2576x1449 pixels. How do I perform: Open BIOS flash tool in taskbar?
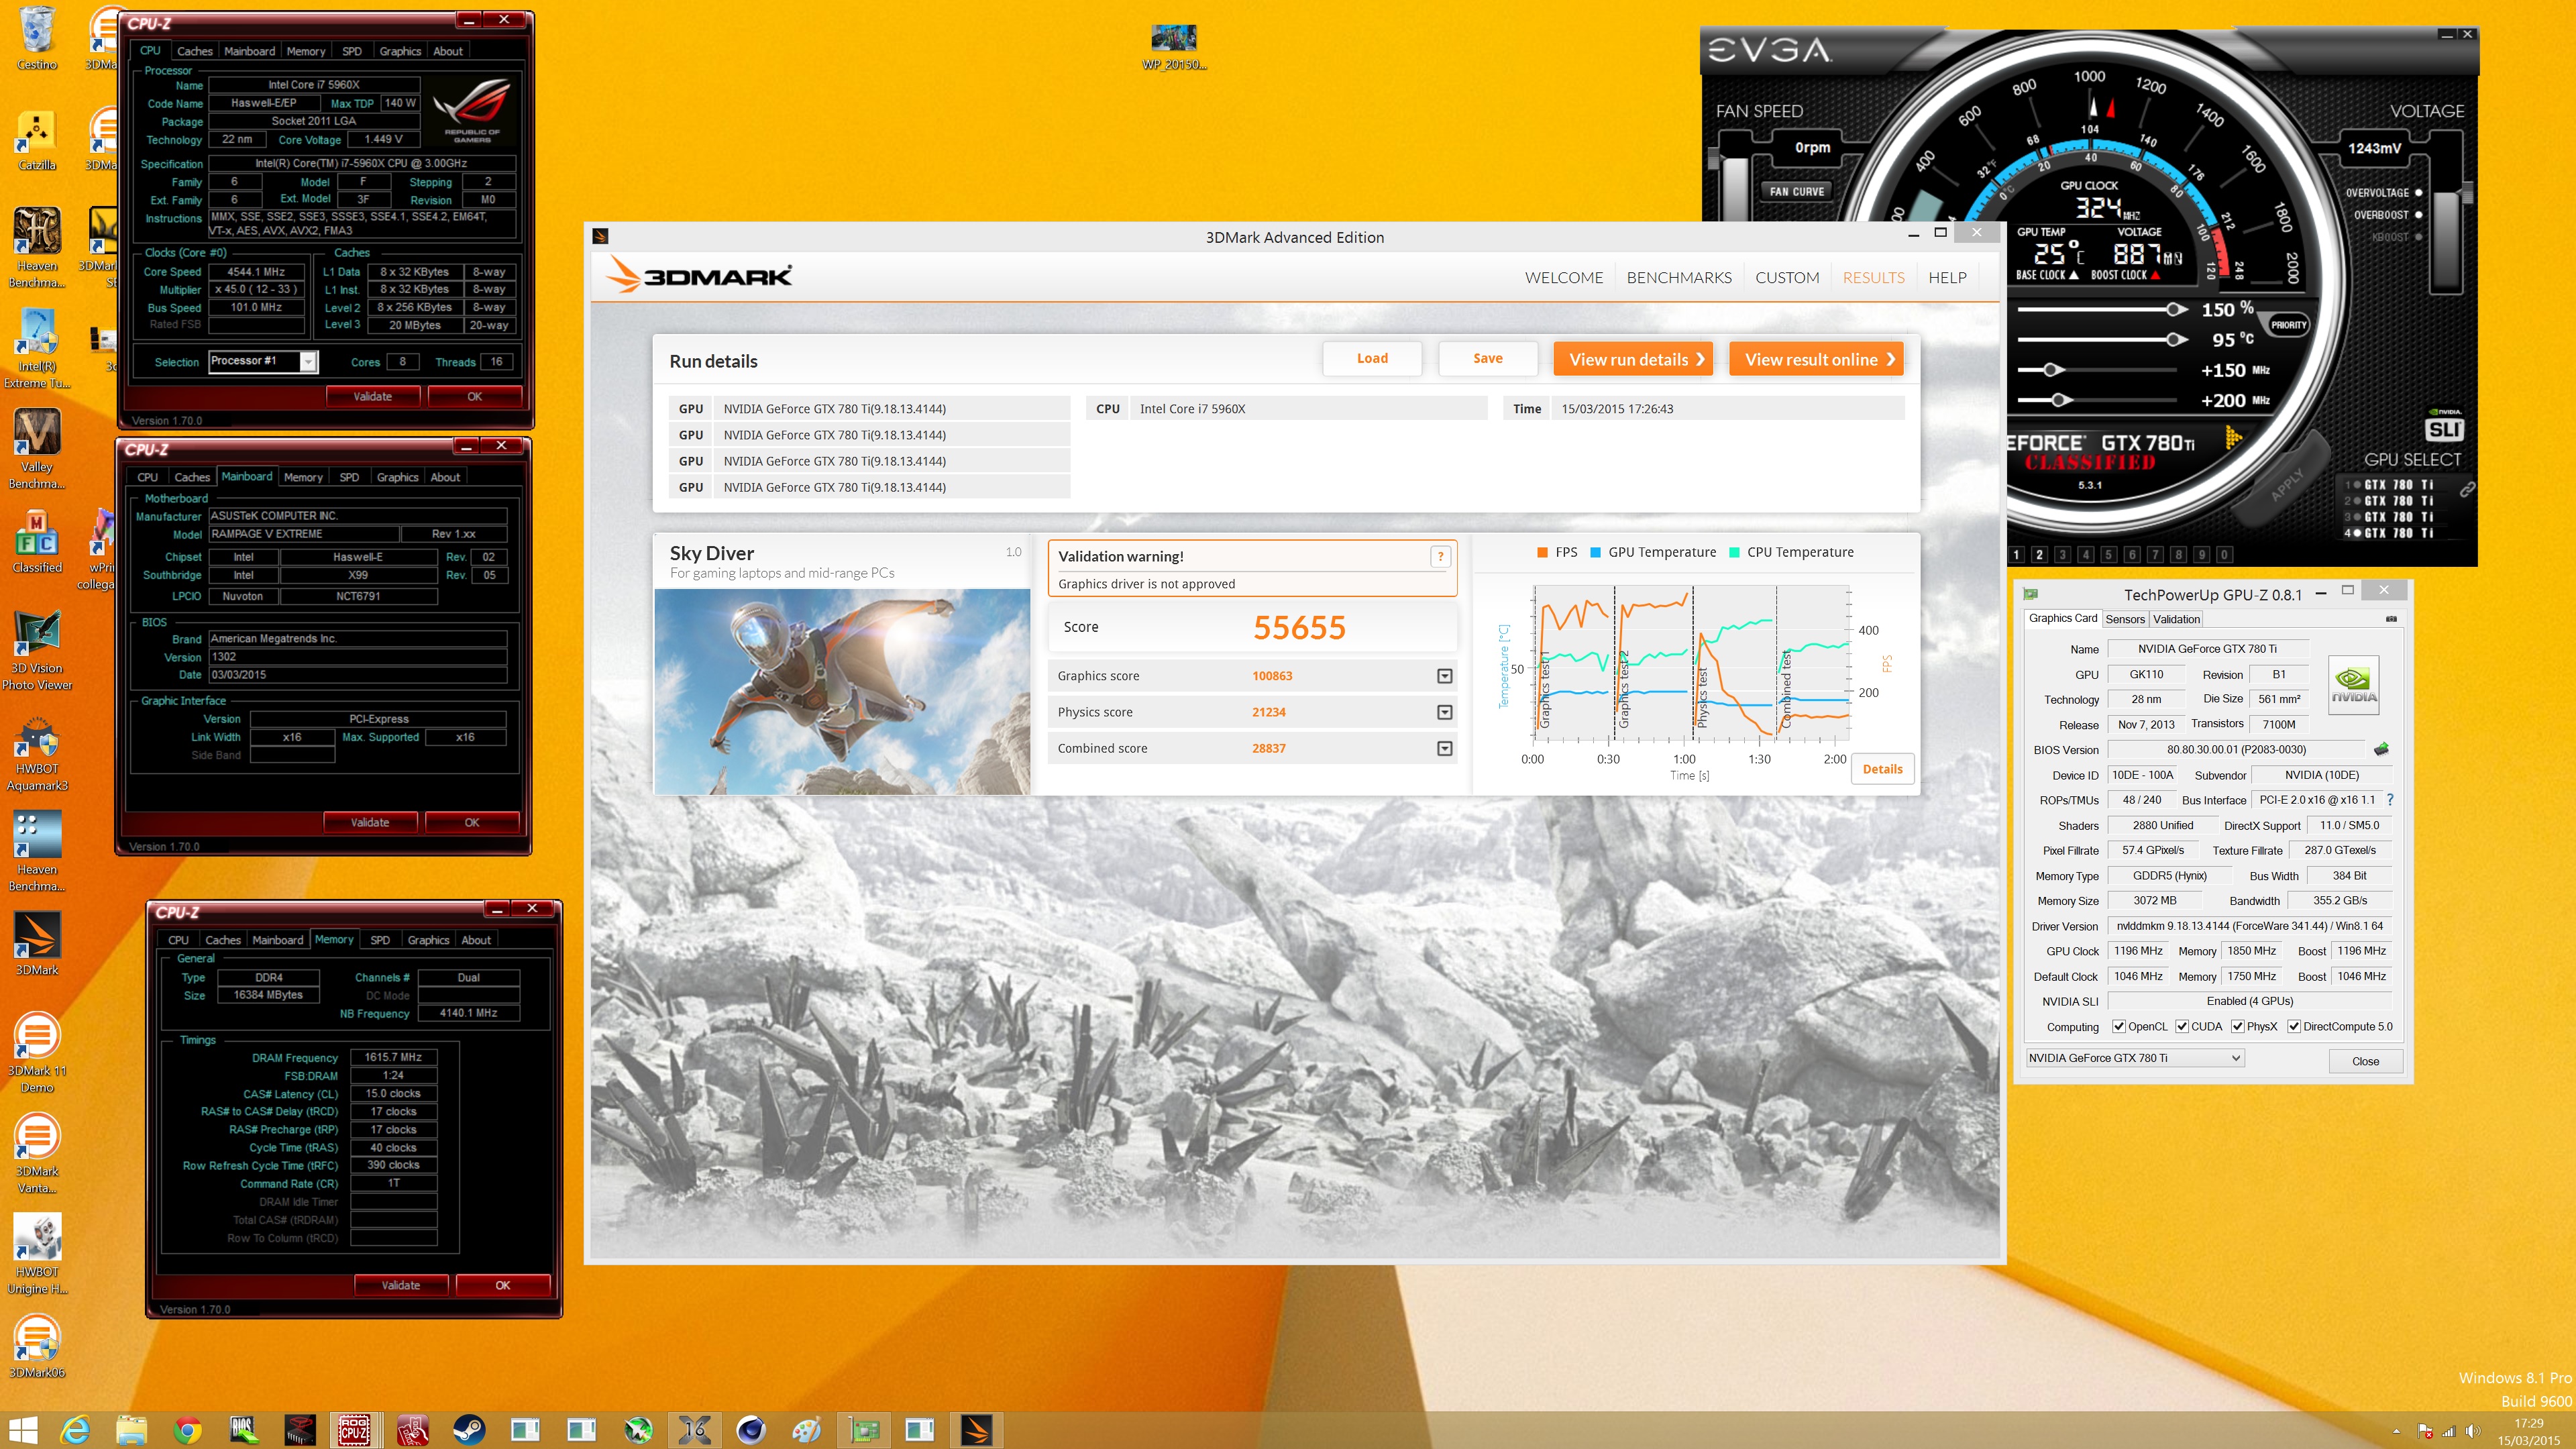(243, 1430)
